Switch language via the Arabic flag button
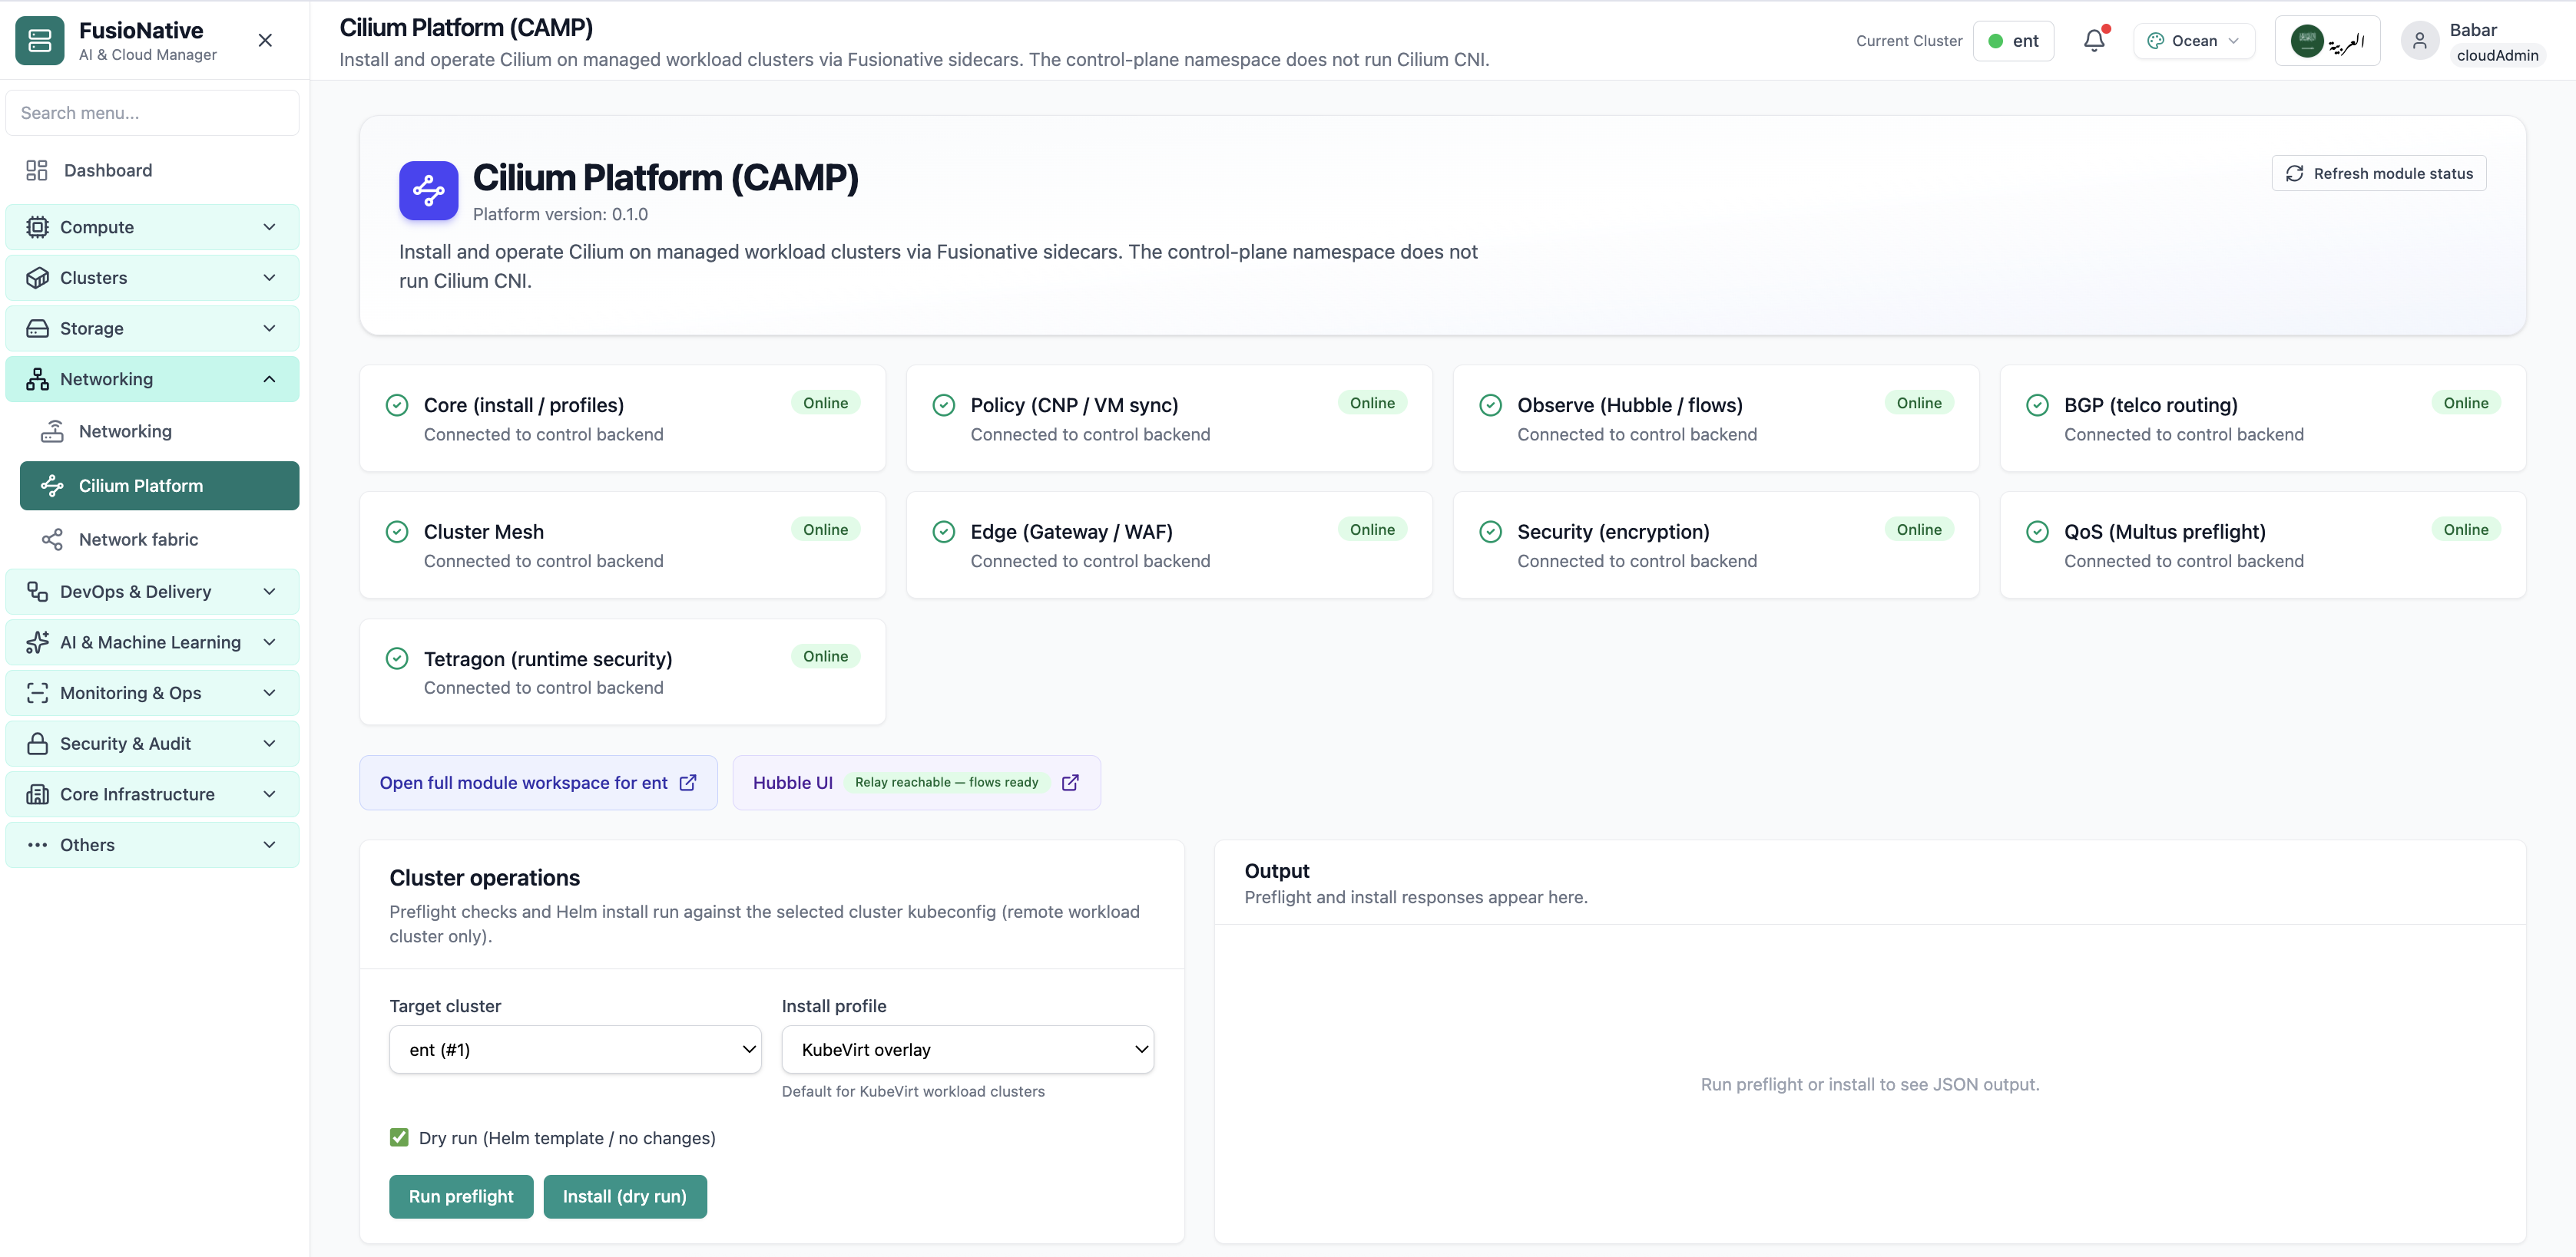The width and height of the screenshot is (2576, 1257). [2327, 41]
